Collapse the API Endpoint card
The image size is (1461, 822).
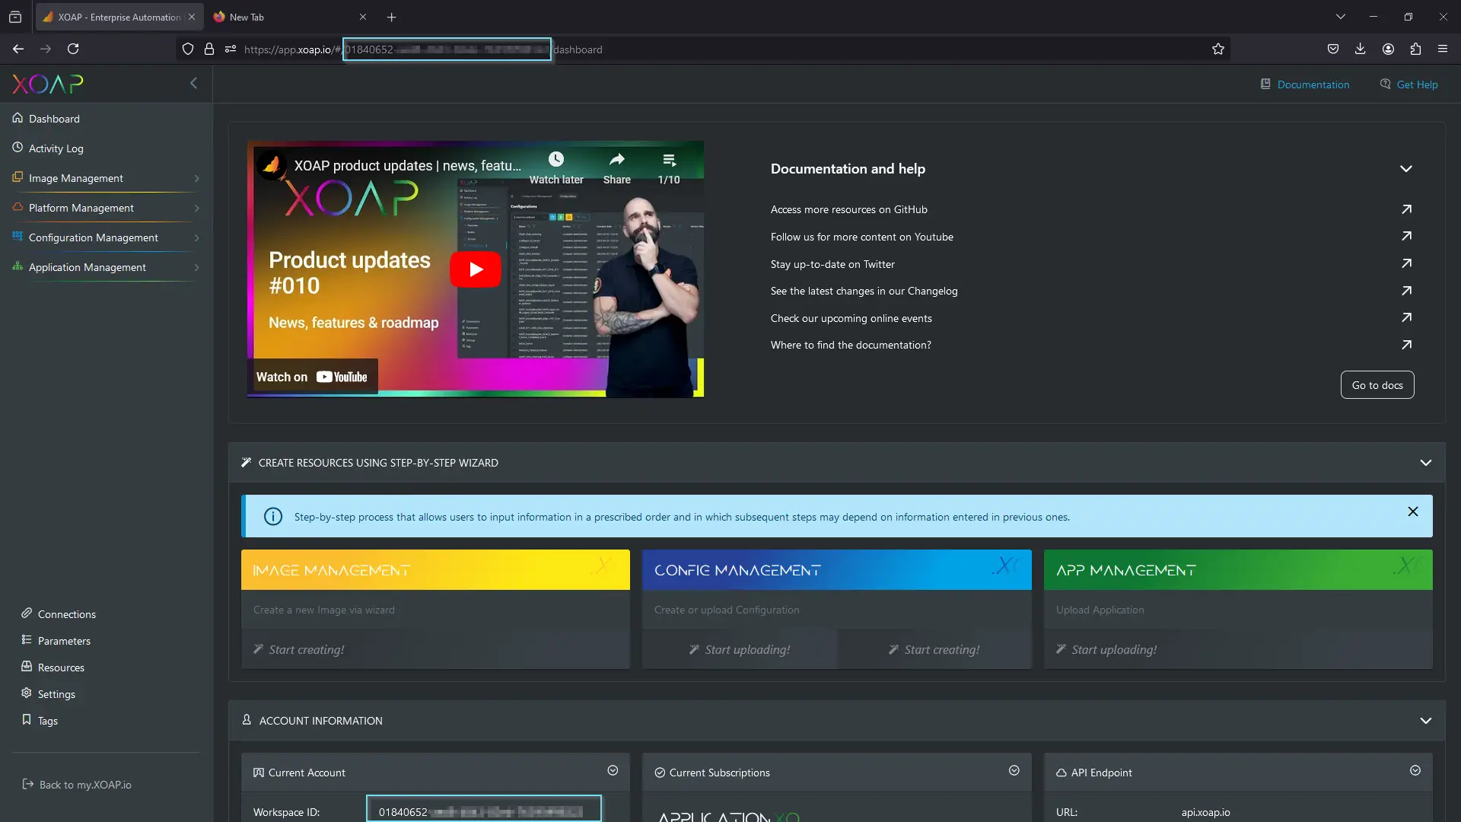tap(1415, 771)
